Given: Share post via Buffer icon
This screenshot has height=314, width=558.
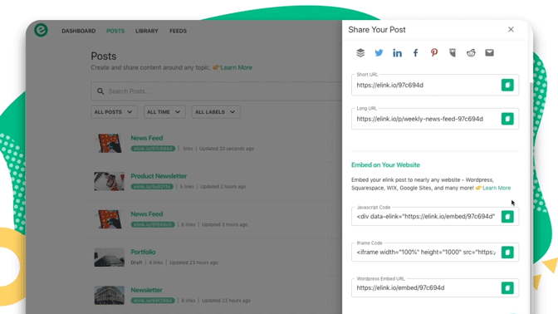Looking at the screenshot, I should click(360, 52).
